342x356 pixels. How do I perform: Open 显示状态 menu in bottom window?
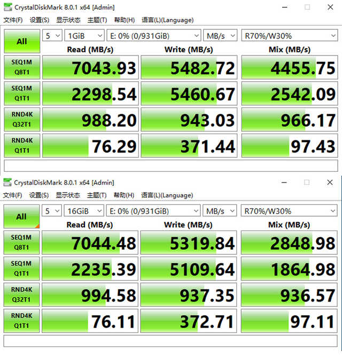coord(68,195)
